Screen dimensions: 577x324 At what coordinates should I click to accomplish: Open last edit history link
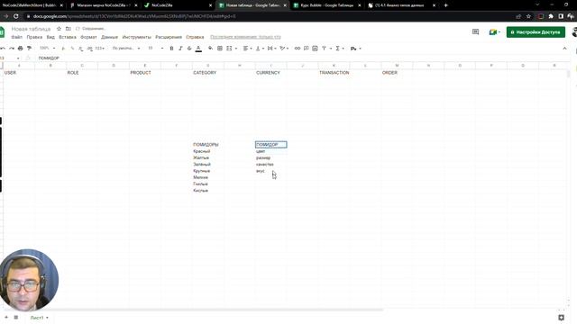click(245, 37)
